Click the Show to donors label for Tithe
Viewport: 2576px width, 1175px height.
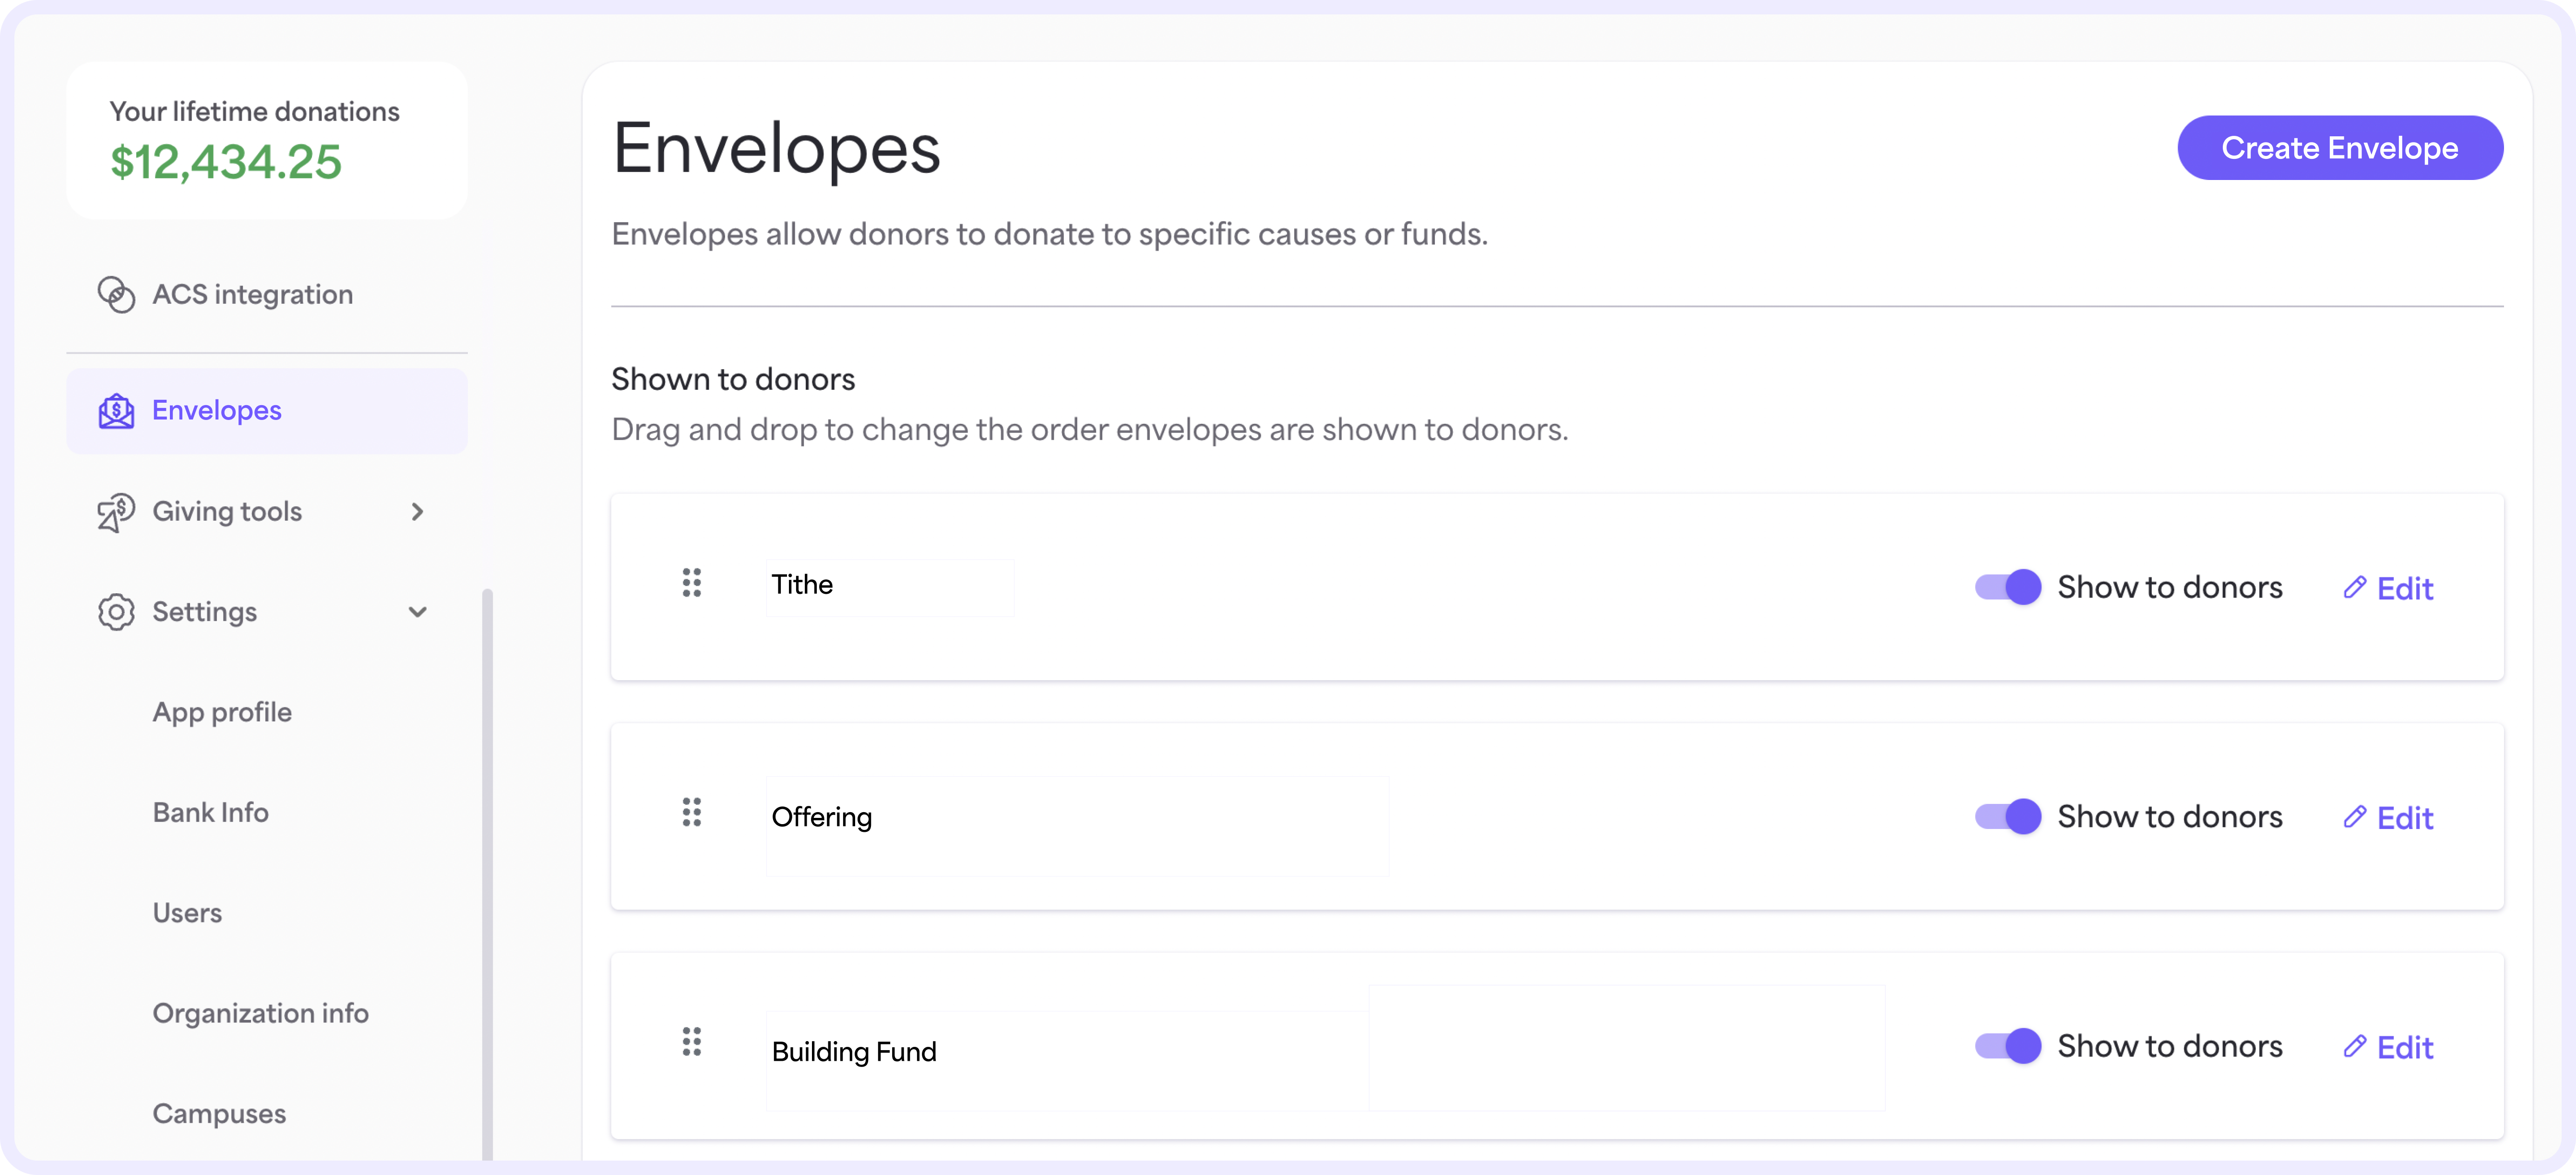point(2170,587)
